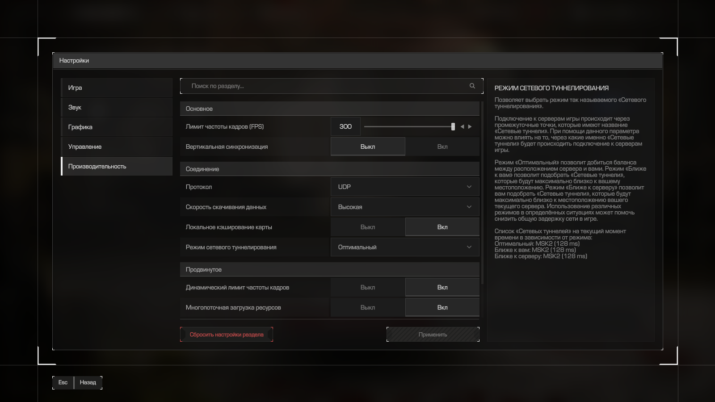Turn off Локальное кэширование карты
This screenshot has height=402, width=715.
pos(368,227)
